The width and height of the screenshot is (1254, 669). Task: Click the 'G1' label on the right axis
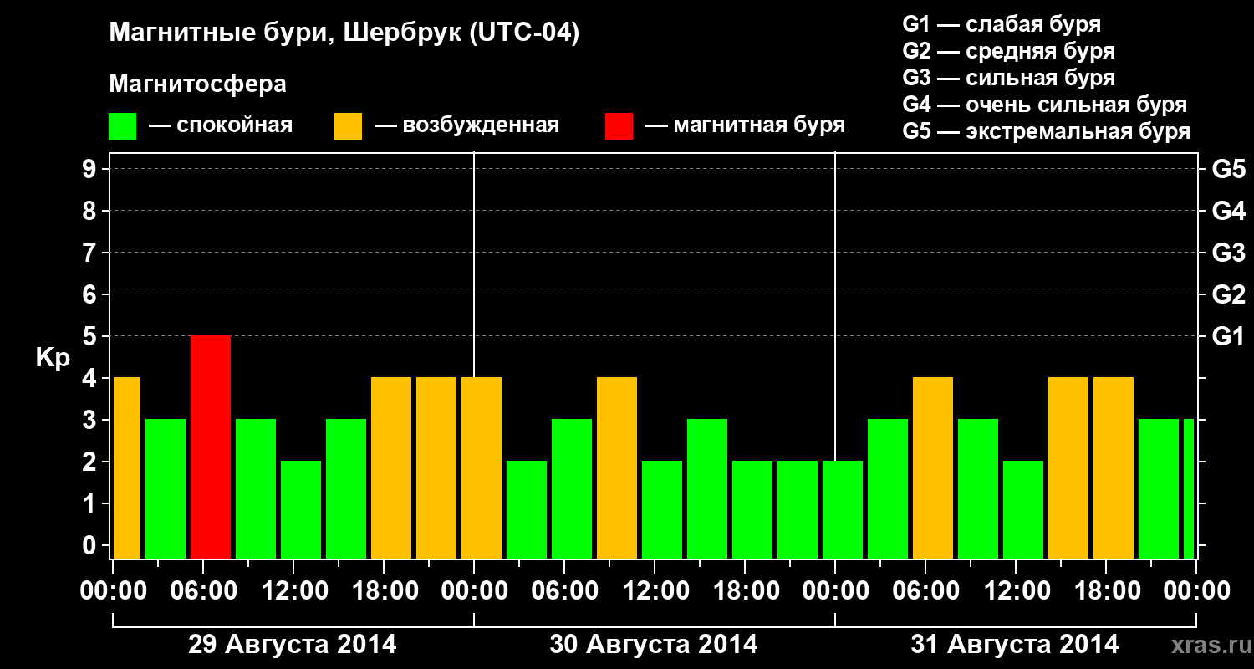point(1229,336)
